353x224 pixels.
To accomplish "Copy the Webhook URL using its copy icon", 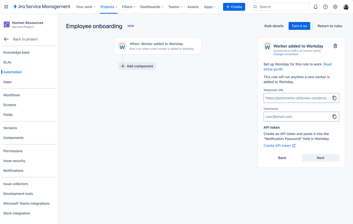I will click(x=334, y=98).
